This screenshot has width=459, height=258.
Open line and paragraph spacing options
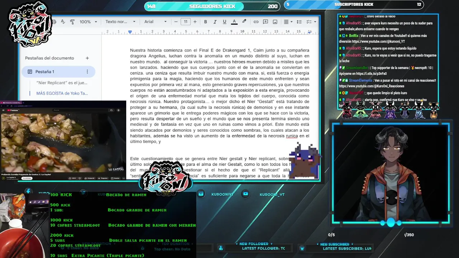[x=300, y=21]
